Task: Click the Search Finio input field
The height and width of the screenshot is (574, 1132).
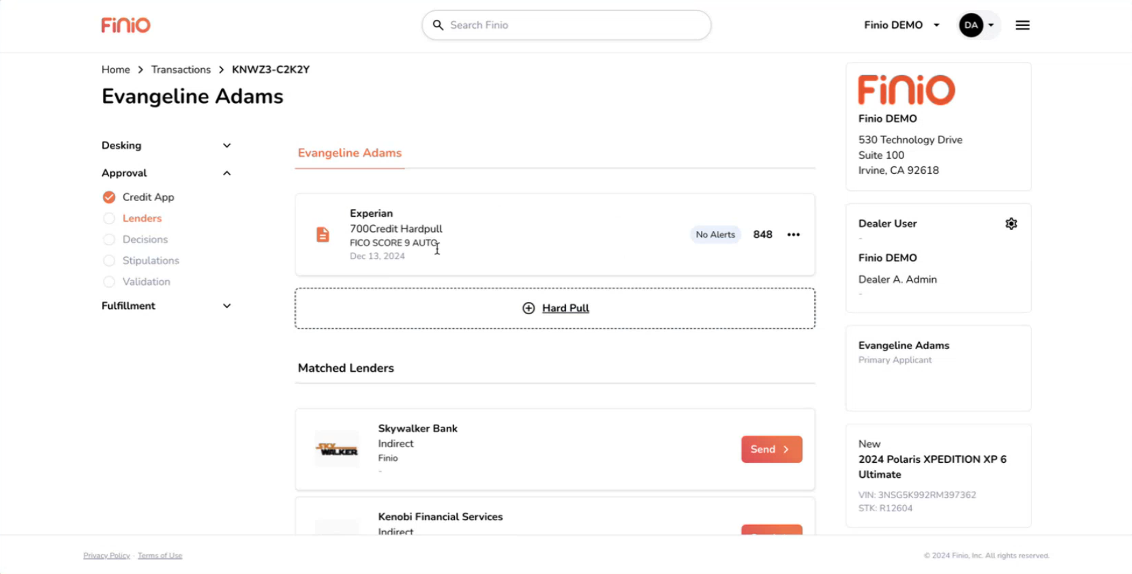Action: (x=567, y=25)
